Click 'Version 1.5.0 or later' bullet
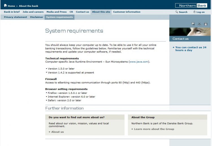This screenshot has height=146, width=212. click(x=61, y=68)
